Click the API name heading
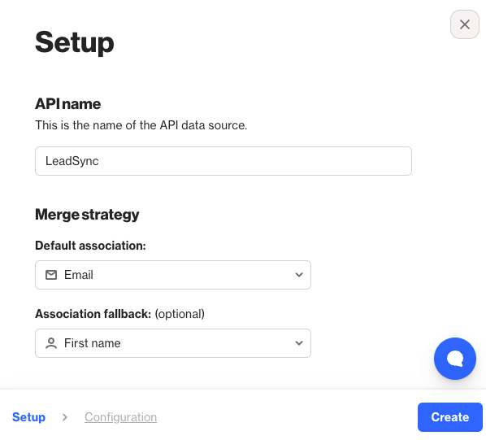Viewport: 486px width, 440px height. click(x=68, y=103)
